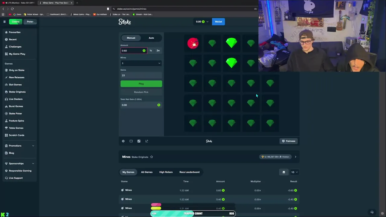This screenshot has height=217, width=386.
Task: Click the revealed red mine tile
Action: coord(193,43)
